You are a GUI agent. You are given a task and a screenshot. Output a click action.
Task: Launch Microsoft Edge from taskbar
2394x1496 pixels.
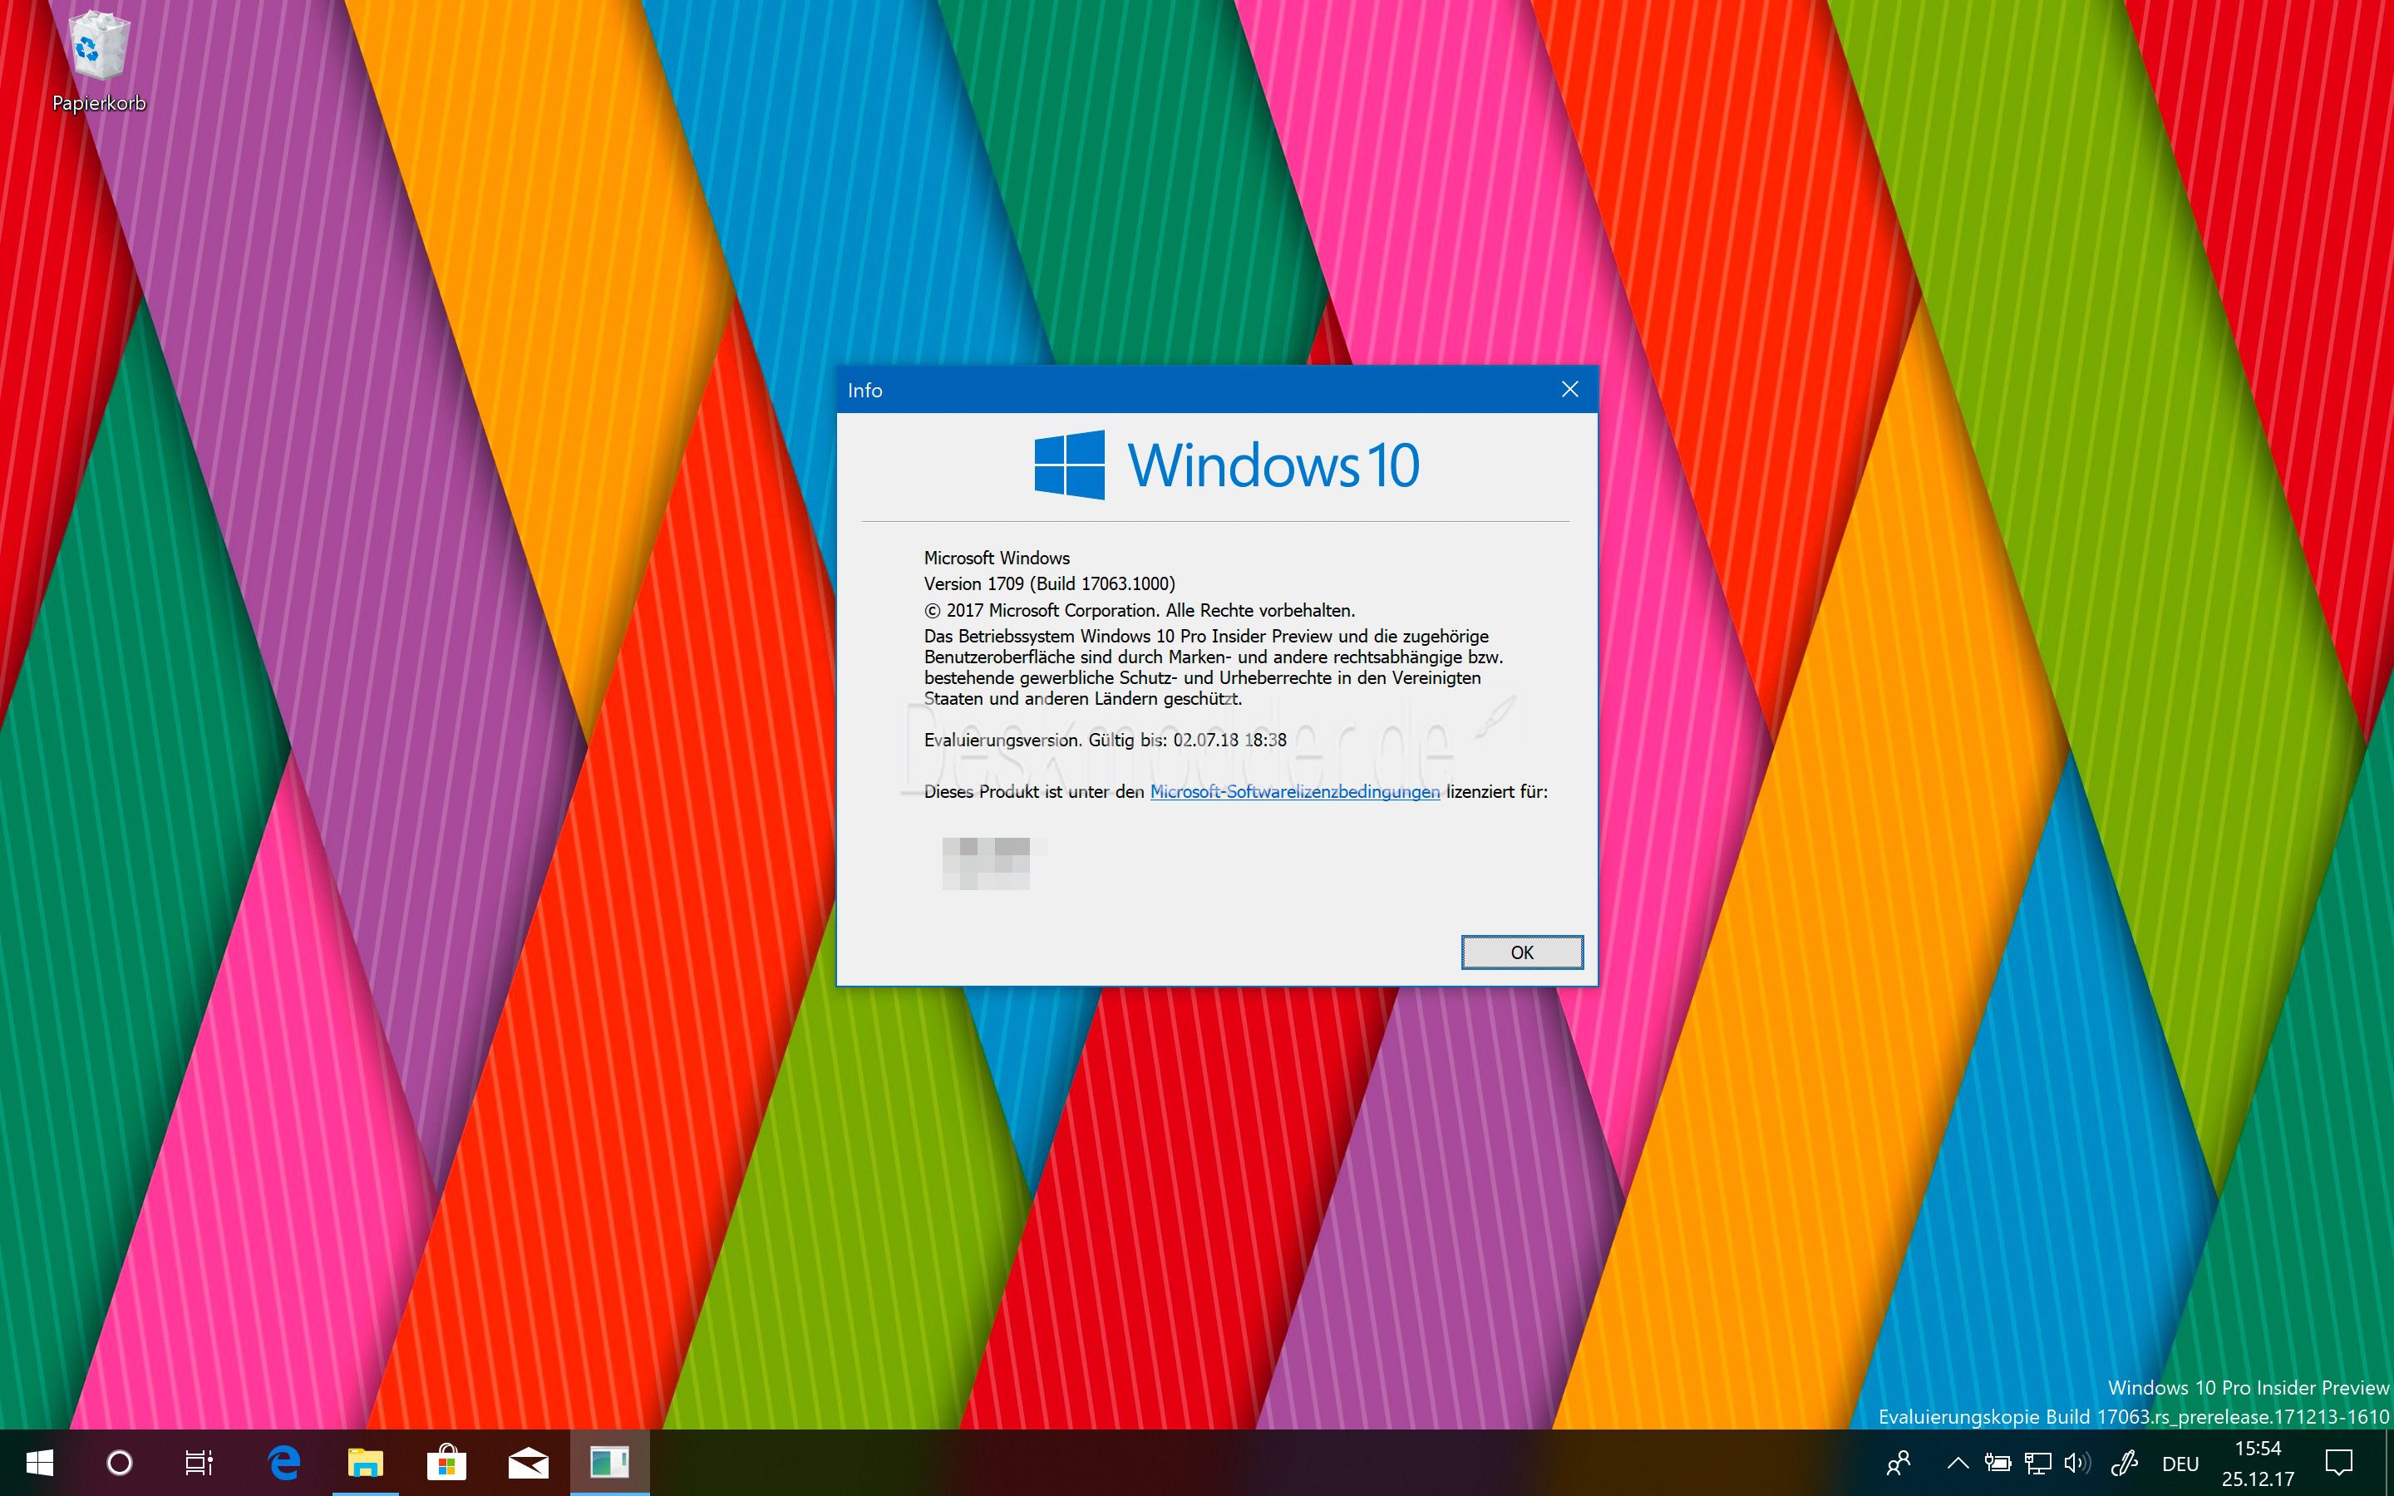coord(284,1463)
